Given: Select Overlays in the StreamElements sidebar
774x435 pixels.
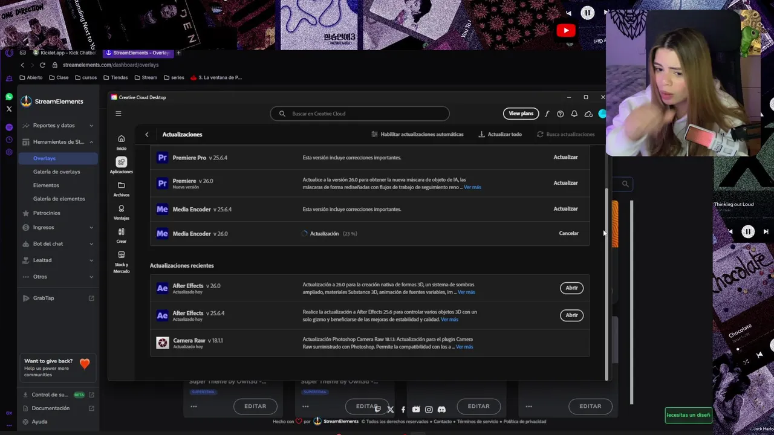Looking at the screenshot, I should [58, 158].
